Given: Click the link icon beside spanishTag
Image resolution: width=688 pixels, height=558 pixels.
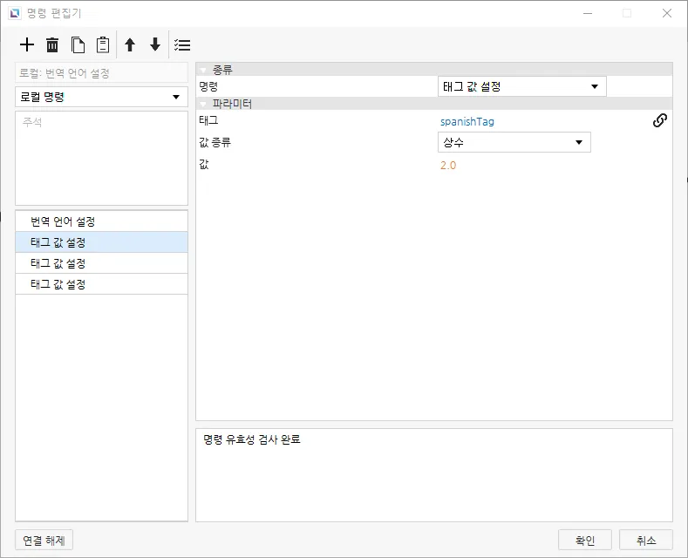Looking at the screenshot, I should click(660, 121).
